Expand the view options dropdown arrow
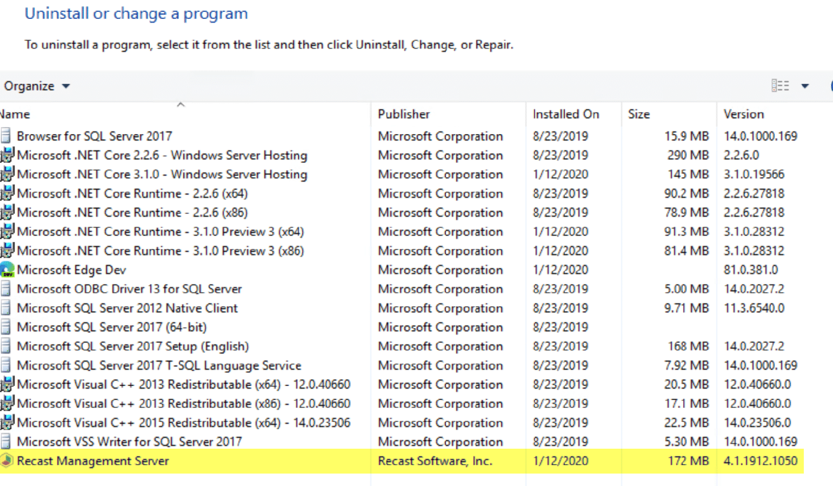Image resolution: width=833 pixels, height=486 pixels. point(805,86)
